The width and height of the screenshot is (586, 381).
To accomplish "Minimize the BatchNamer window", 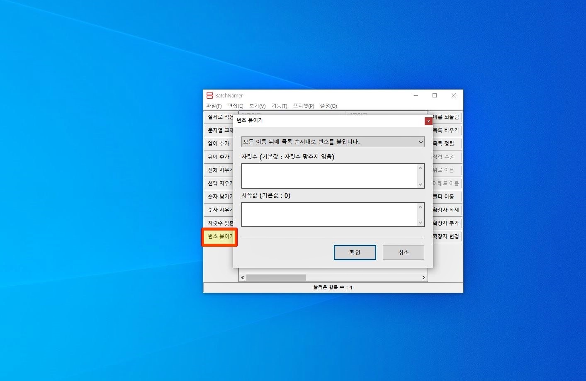I will pyautogui.click(x=416, y=95).
